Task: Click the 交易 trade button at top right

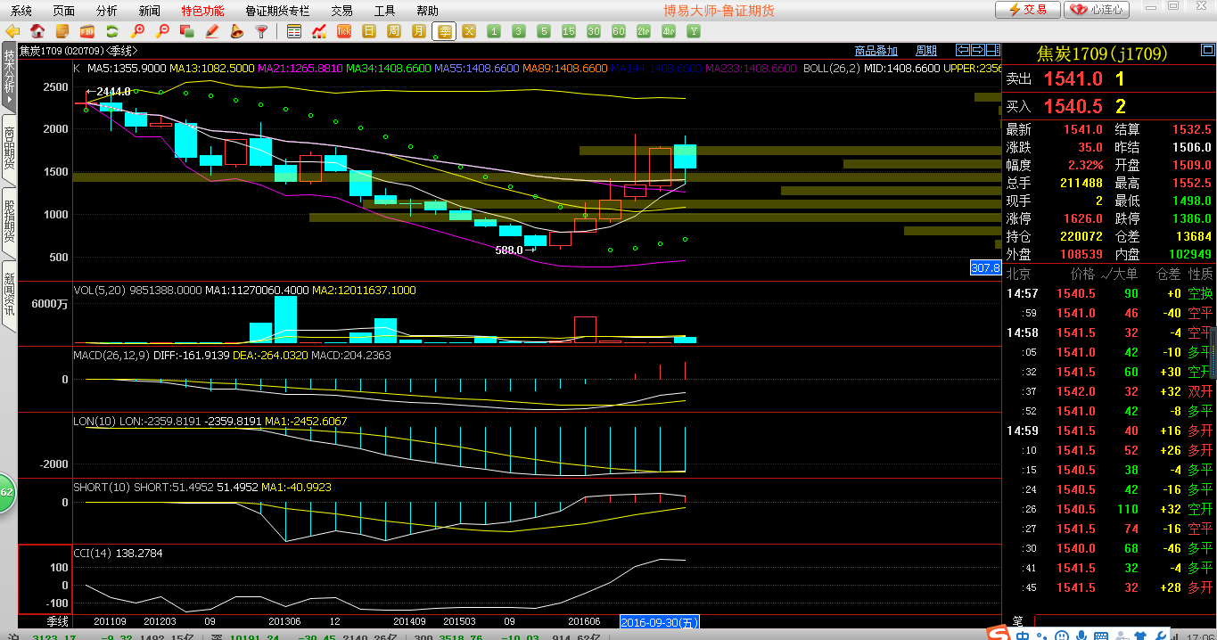Action: click(x=1027, y=10)
